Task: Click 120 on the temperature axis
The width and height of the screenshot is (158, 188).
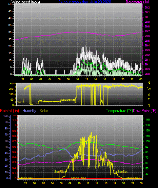Action: point(147,130)
